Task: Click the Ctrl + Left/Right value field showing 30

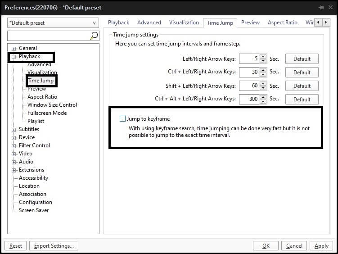Action: point(249,72)
